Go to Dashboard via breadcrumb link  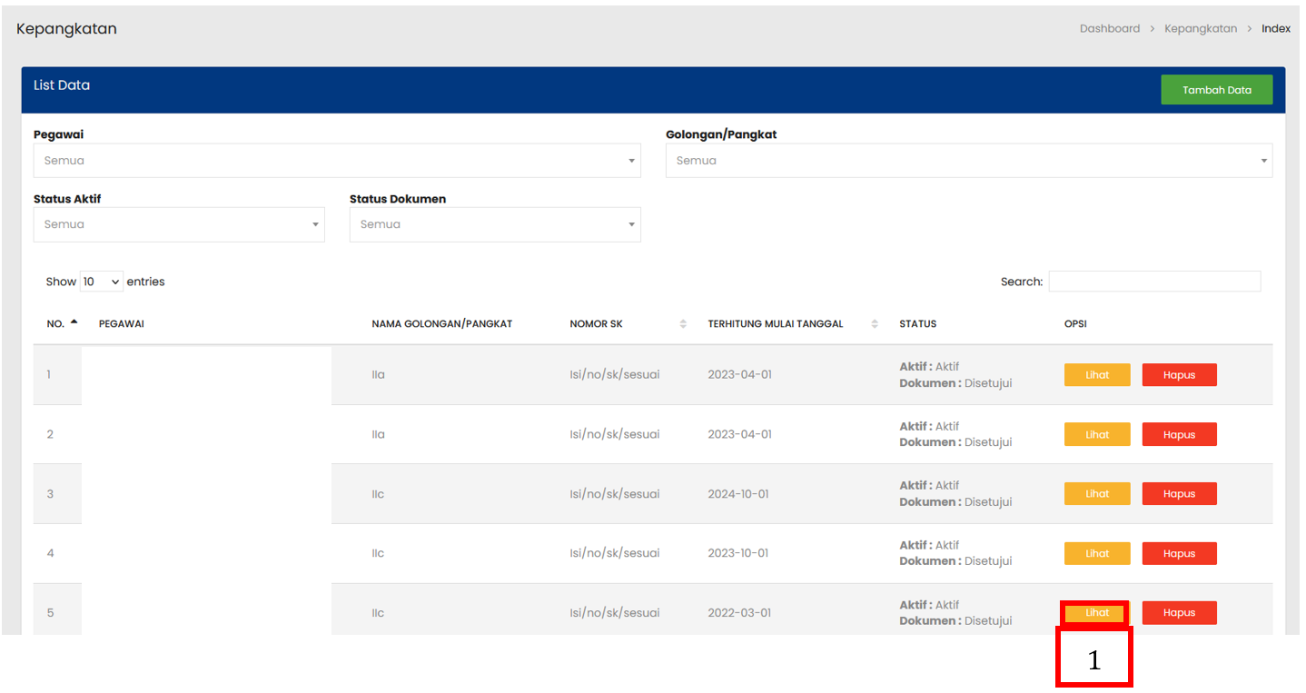(1109, 29)
